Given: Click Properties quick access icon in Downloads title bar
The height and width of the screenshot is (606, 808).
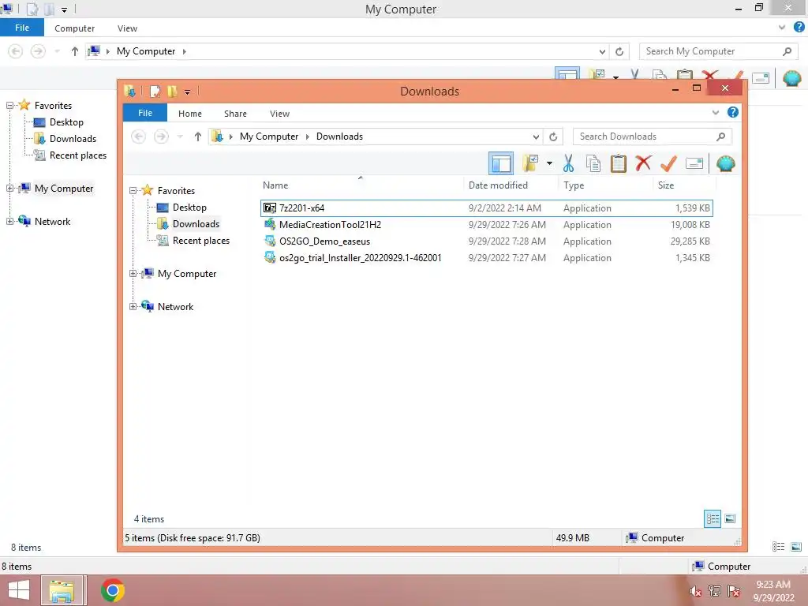Looking at the screenshot, I should coord(155,92).
